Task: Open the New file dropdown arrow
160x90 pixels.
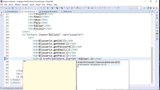Action: click(x=4, y=8)
